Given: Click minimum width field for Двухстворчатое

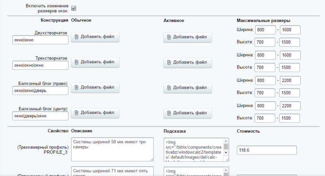Looking at the screenshot, I should coord(265,30).
